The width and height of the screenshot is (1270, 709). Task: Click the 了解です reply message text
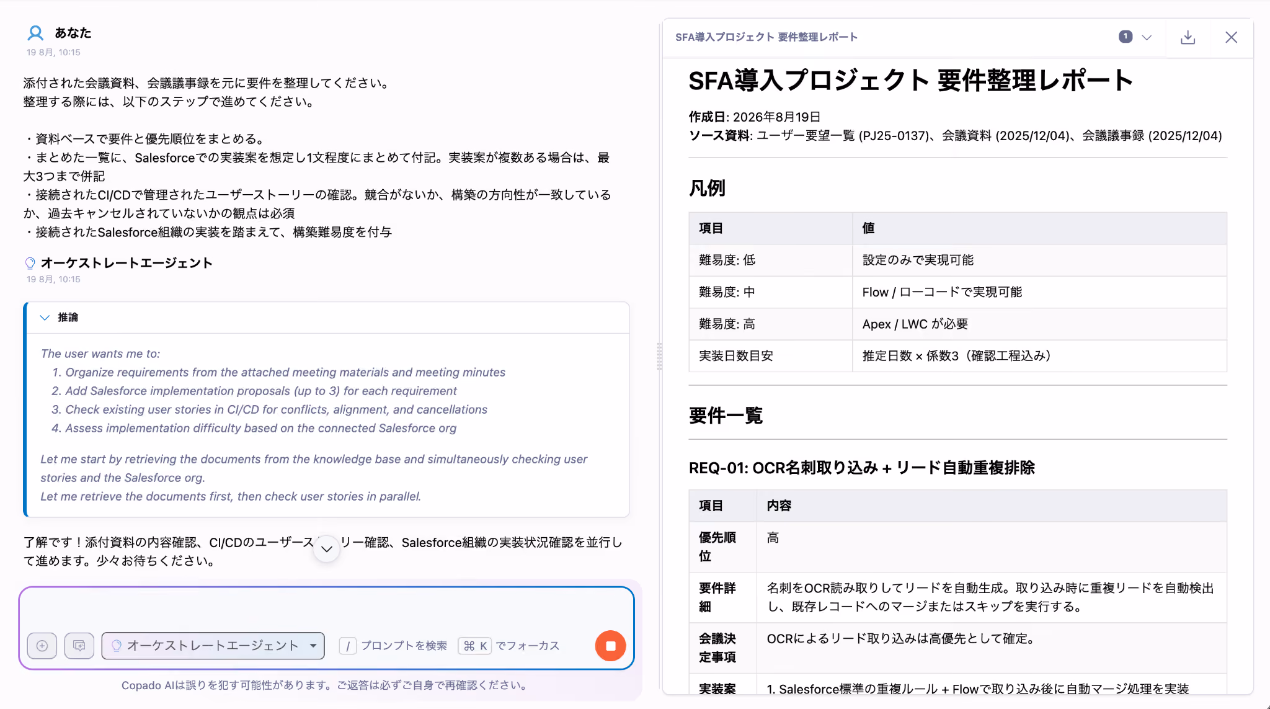(x=323, y=552)
